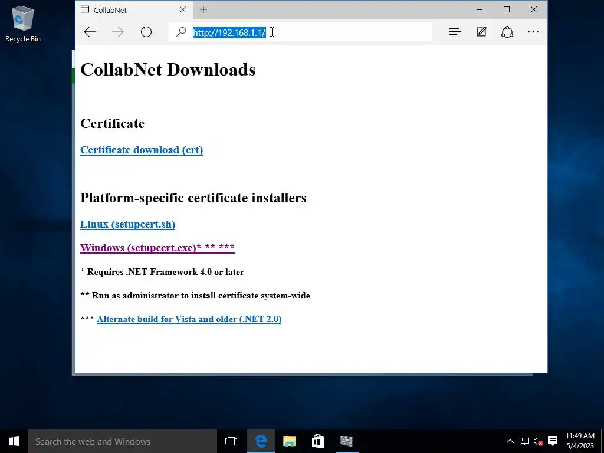Viewport: 604px width, 453px height.
Task: Open the network status tray icon
Action: [x=524, y=441]
